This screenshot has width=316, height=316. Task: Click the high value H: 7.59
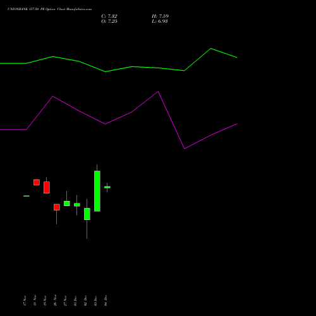(160, 16)
